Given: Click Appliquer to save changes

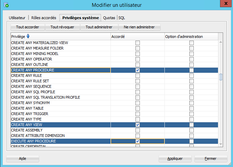Looking at the screenshot, I should click(175, 158).
